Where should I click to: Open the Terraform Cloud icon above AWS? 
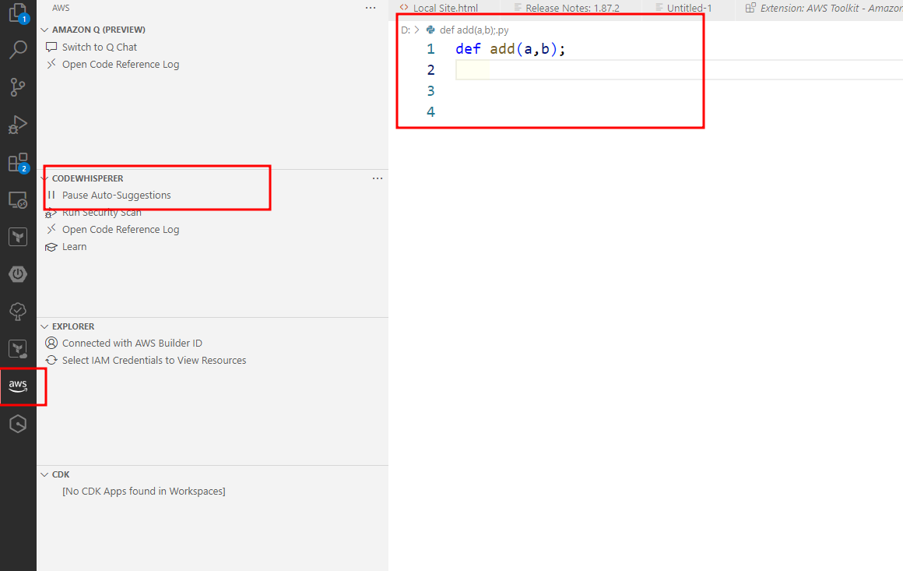click(x=18, y=348)
